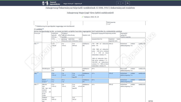
Task: Click the 'Mk-1' zone label cell
Action: point(38,57)
